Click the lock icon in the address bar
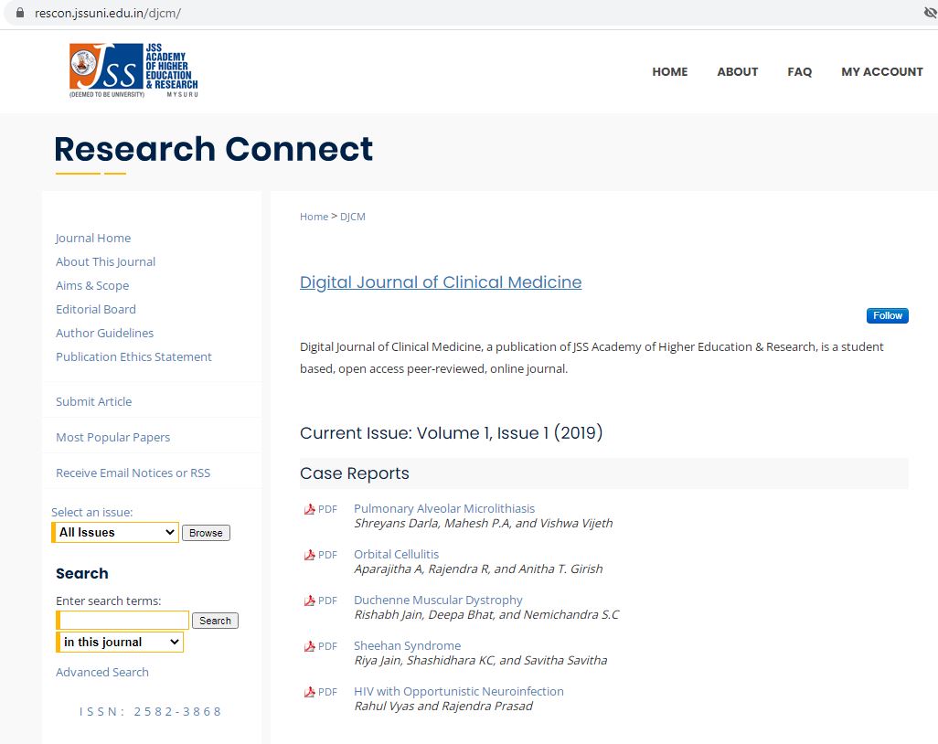938x744 pixels. click(x=20, y=13)
